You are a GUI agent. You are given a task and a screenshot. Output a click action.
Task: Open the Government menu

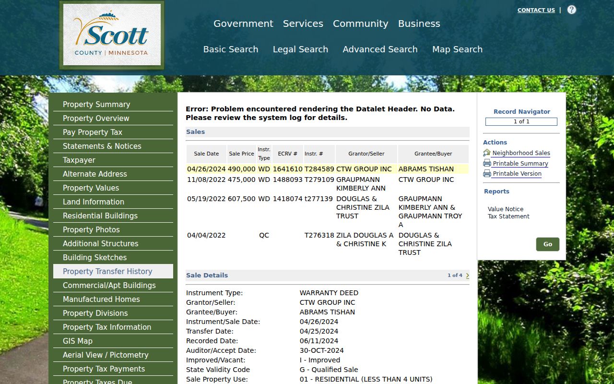tap(243, 24)
